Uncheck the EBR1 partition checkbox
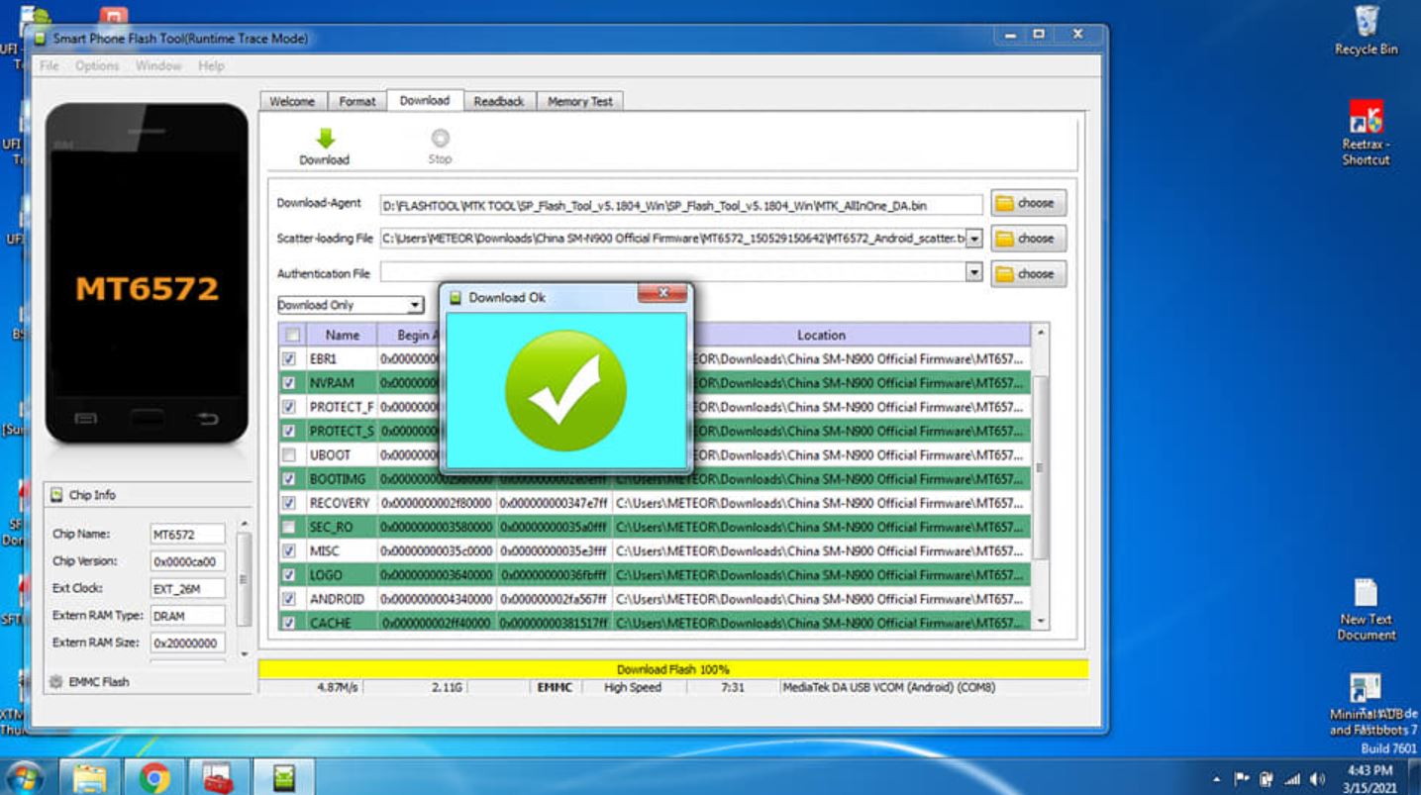This screenshot has width=1421, height=795. coord(289,359)
